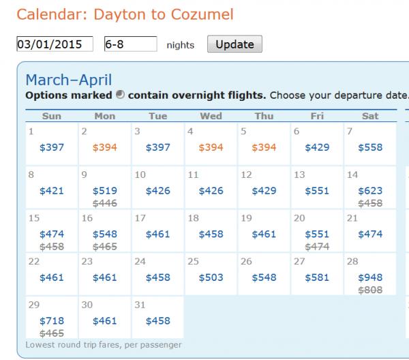Click the $551 fare on March 20
Image resolution: width=409 pixels, height=360 pixels.
(317, 234)
